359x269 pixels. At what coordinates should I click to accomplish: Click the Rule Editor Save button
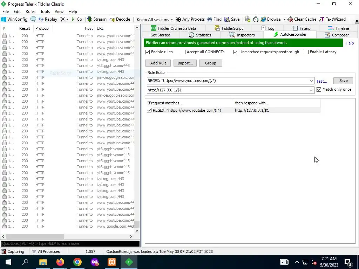343,81
